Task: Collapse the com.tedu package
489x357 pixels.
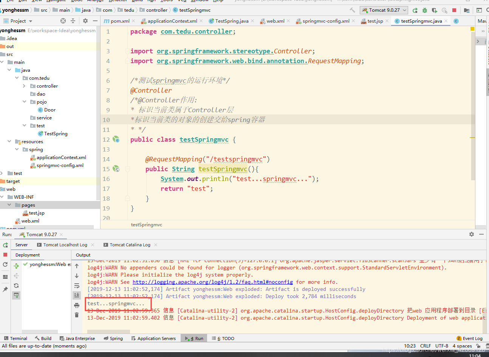Action: pyautogui.click(x=17, y=78)
